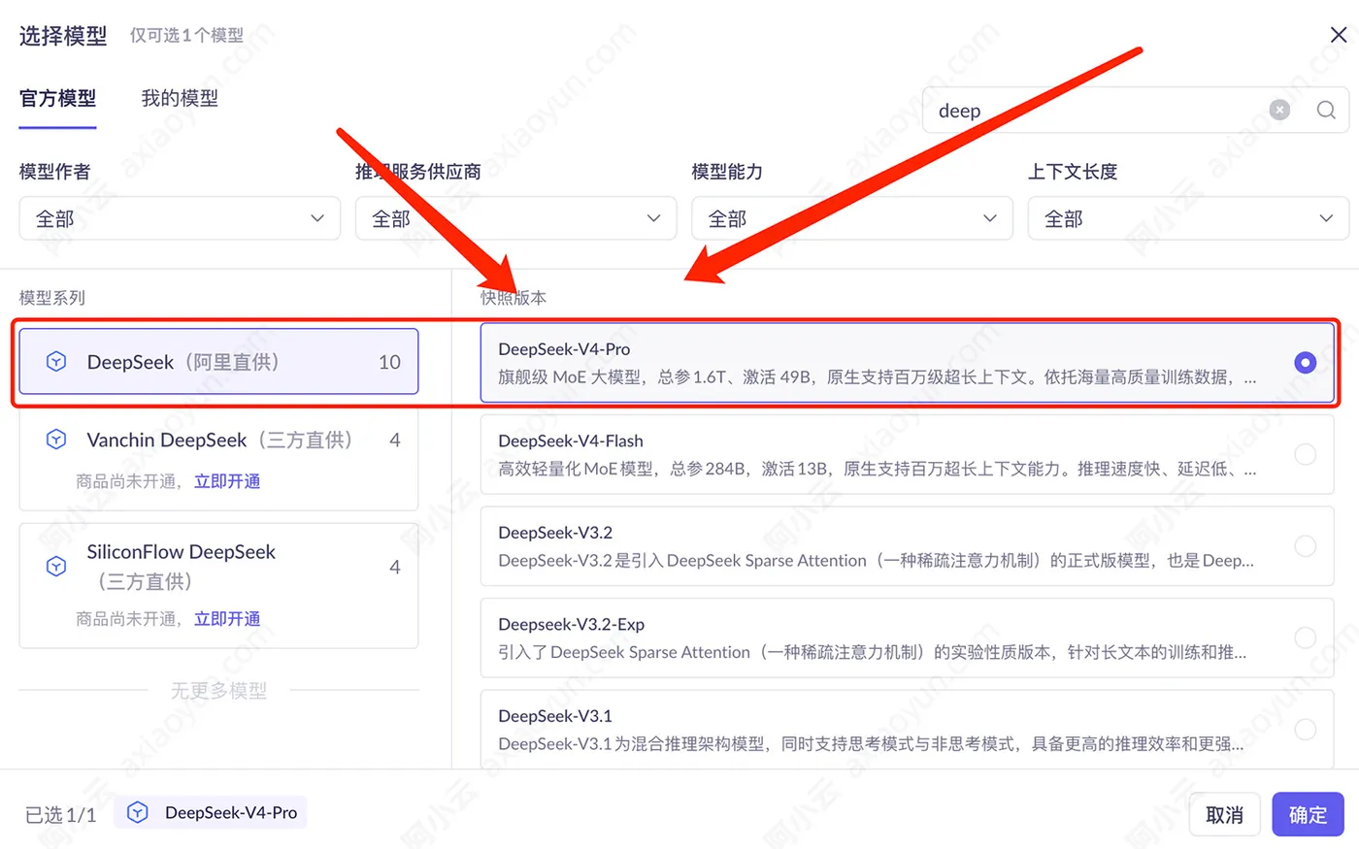Click the DeepSeek-V4-Pro description starting 旗舰级 MoE

click(878, 377)
